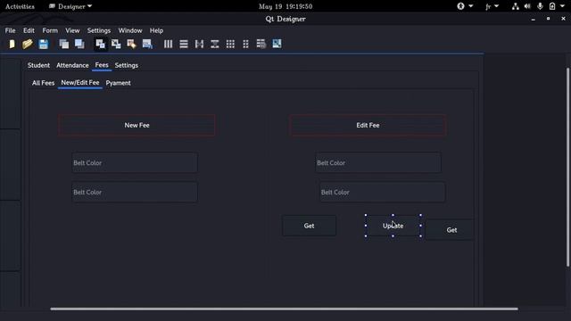Open the fr keyboard layout dropdown
Image resolution: width=571 pixels, height=321 pixels.
tap(492, 6)
